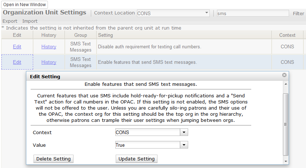The width and height of the screenshot is (306, 168).
Task: Edit the Disable auth requirement setting
Action: pyautogui.click(x=17, y=47)
